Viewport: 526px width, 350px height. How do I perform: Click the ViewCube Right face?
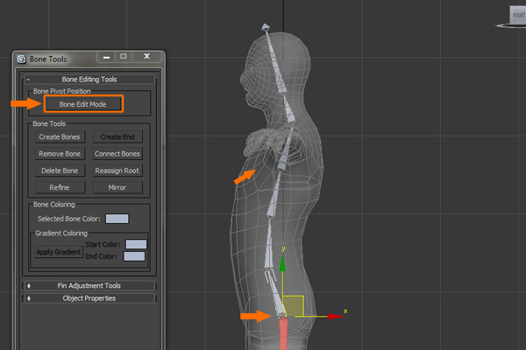tap(518, 15)
